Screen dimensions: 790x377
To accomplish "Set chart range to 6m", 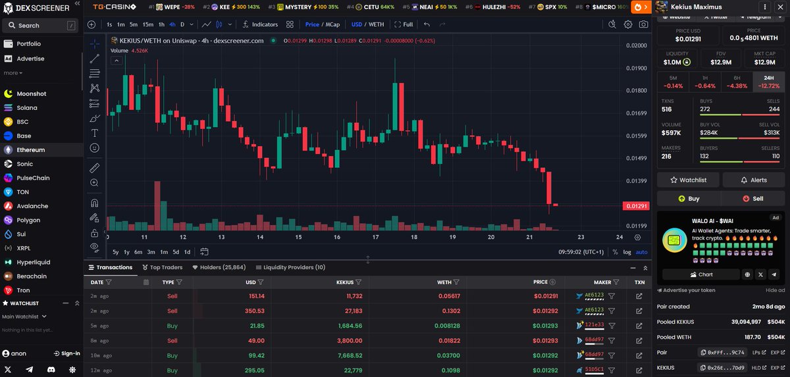I will pyautogui.click(x=138, y=252).
